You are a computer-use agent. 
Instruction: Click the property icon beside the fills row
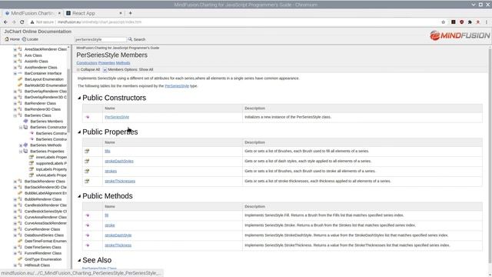(x=87, y=151)
